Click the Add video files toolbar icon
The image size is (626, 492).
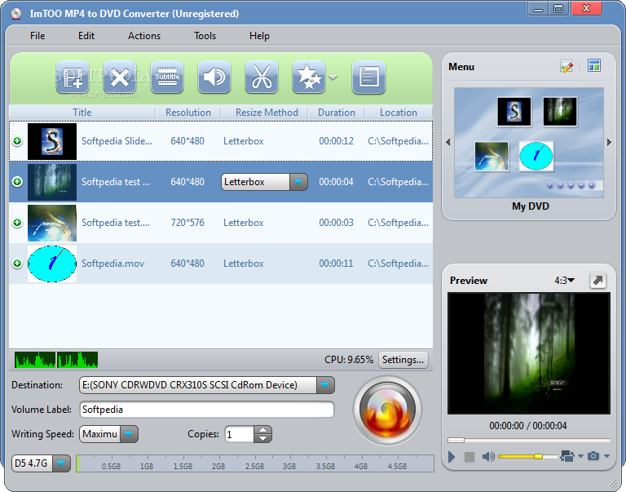click(x=73, y=78)
